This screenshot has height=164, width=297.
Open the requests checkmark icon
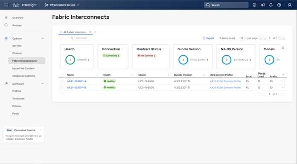click(x=254, y=5)
